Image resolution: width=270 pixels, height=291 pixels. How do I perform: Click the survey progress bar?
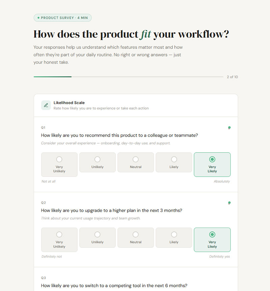[128, 77]
